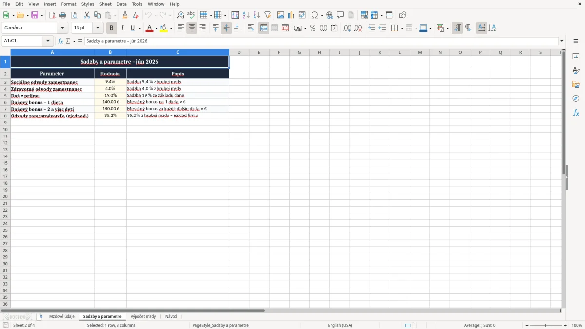Open Print Preview

74,15
